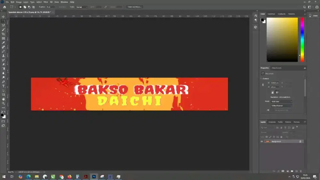Viewport: 320px width, 180px height.
Task: Toggle Quick Mask mode in toolbox
Action: pyautogui.click(x=3, y=121)
